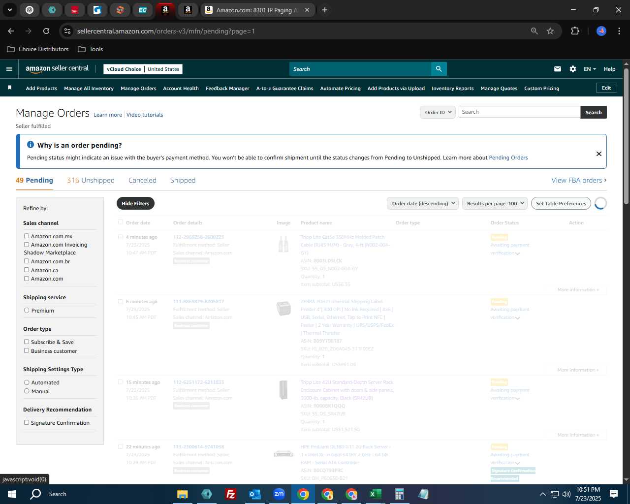Open Account Health menu item
Screen dimensions: 630x504
pos(181,89)
